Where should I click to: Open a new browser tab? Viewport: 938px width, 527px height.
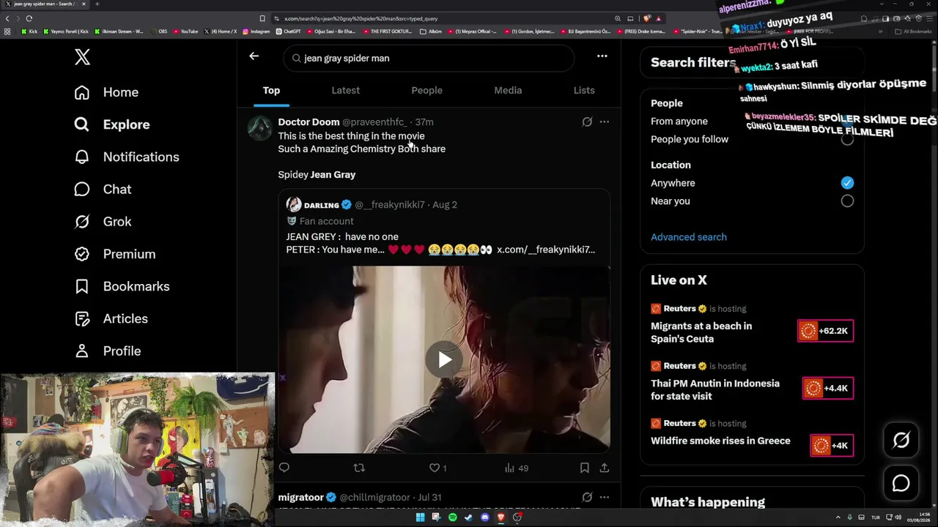pos(97,4)
